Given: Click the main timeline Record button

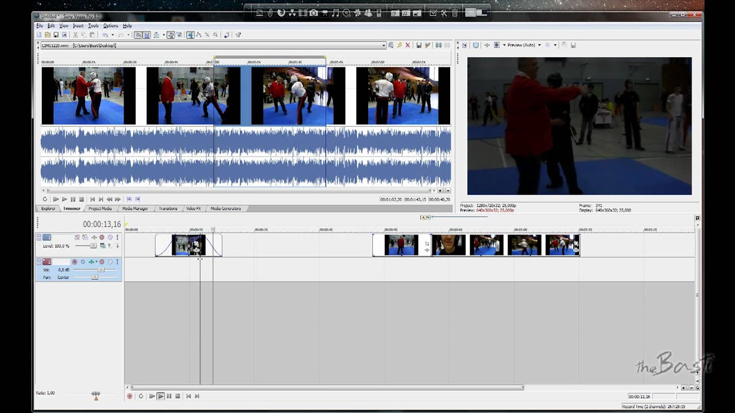Looking at the screenshot, I should pos(130,396).
